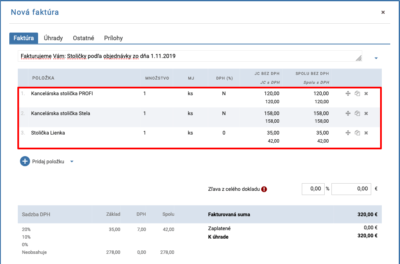Screen dimensions: 400x264
Task: Show the red discount warning info icon
Action: pos(264,189)
